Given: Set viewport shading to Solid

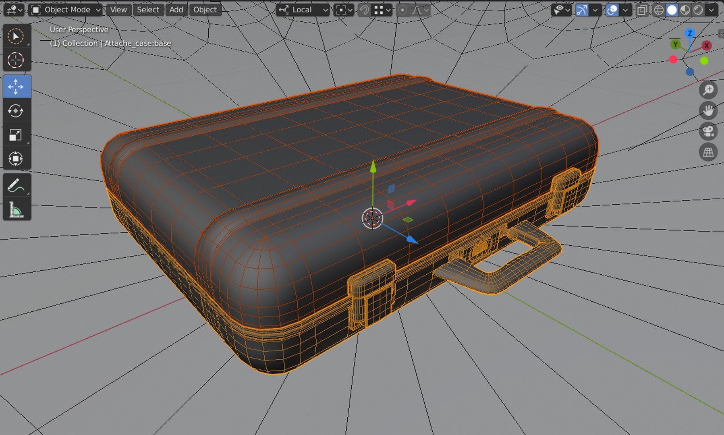Looking at the screenshot, I should (672, 10).
